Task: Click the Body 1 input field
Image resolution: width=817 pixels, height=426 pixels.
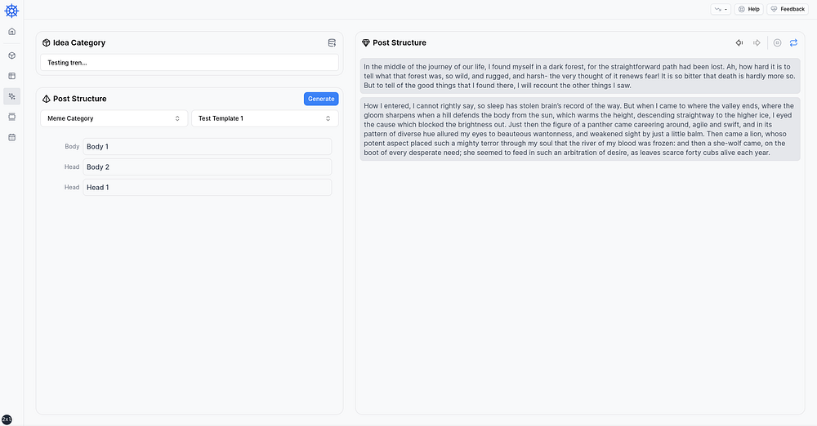Action: 208,146
